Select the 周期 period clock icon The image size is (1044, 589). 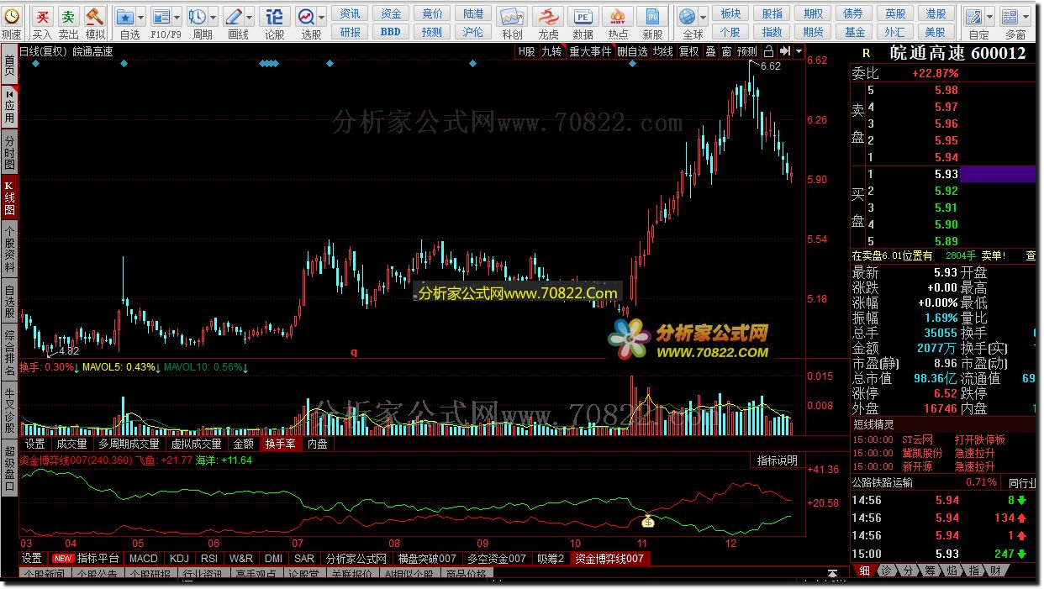coord(197,16)
